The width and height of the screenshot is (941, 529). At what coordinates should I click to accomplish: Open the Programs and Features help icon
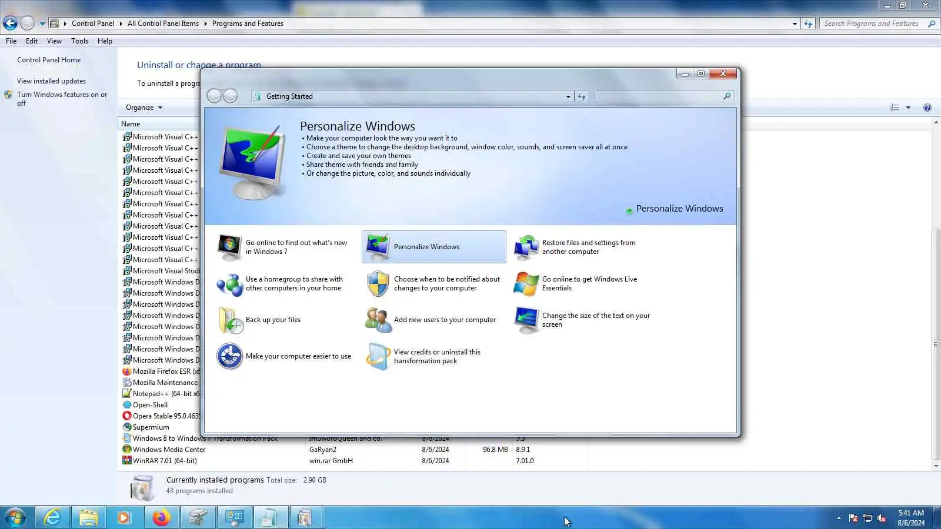click(x=927, y=108)
